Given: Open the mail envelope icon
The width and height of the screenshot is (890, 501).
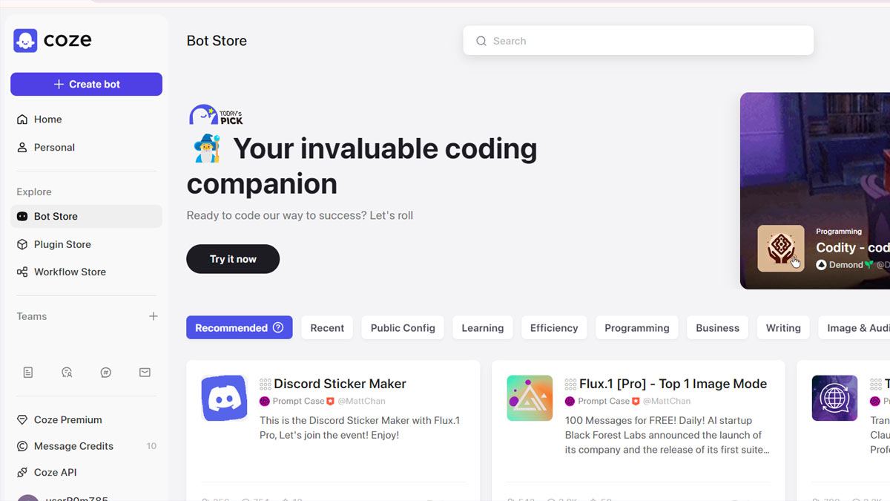Looking at the screenshot, I should click(145, 373).
